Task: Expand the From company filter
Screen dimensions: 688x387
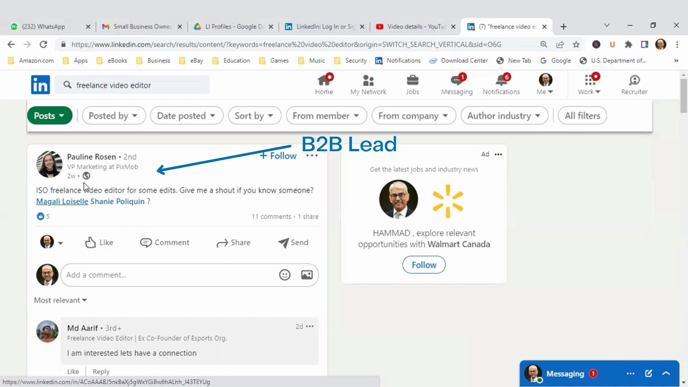Action: coord(414,115)
